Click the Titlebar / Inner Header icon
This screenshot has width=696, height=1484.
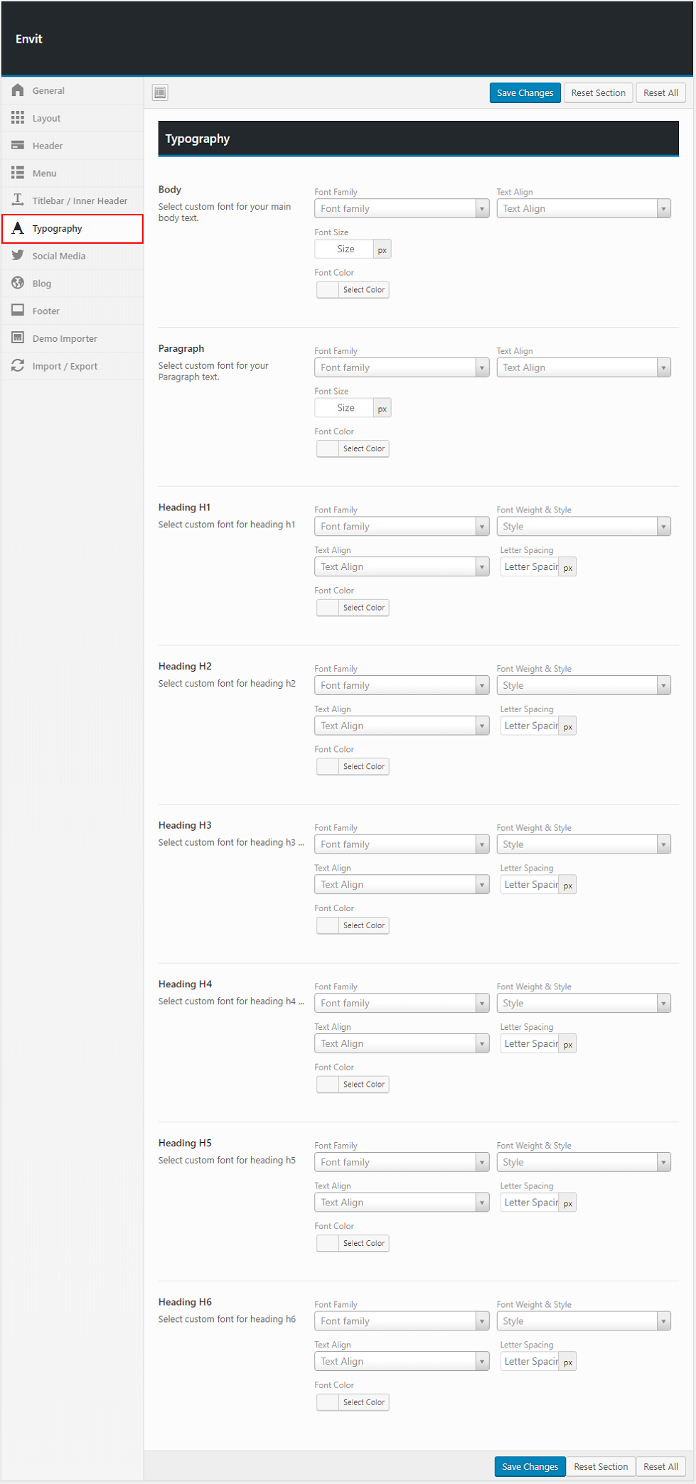click(18, 200)
